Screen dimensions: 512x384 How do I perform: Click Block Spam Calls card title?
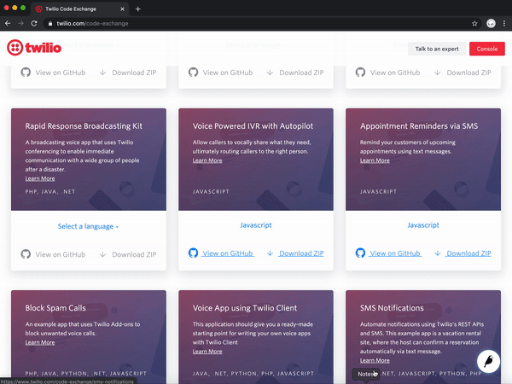[55, 308]
